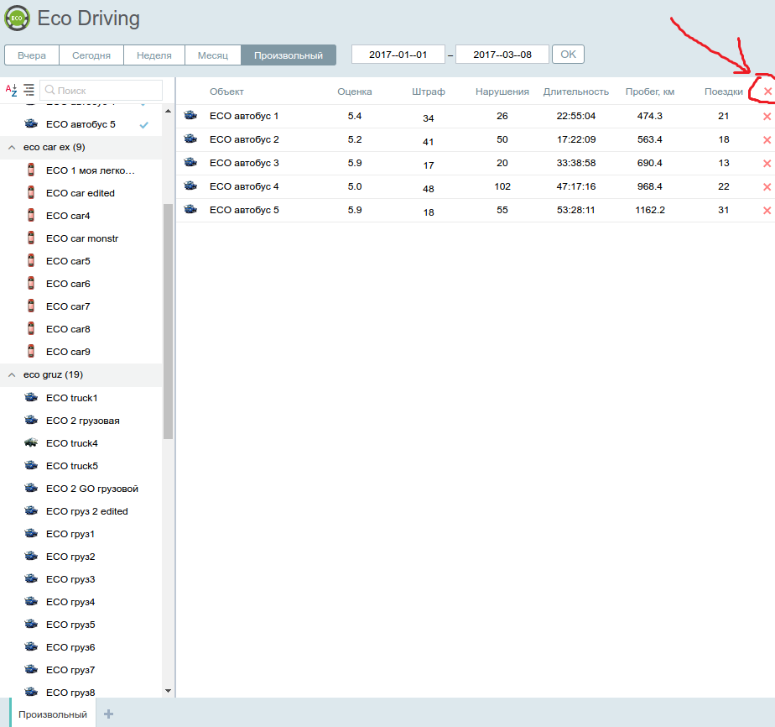Click the list view icon beside search
Screen dimensions: 775x727
pos(29,90)
